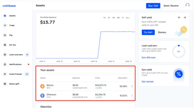Click the Balance column header

[x=76, y=78]
